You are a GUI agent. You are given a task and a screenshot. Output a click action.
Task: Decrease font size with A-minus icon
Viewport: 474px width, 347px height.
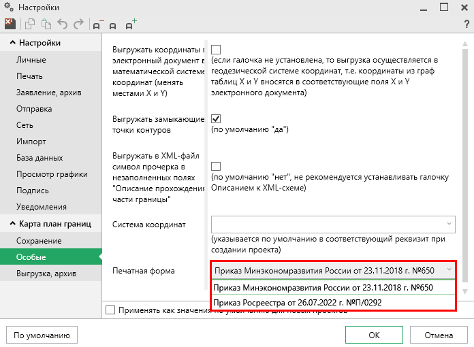(x=98, y=24)
